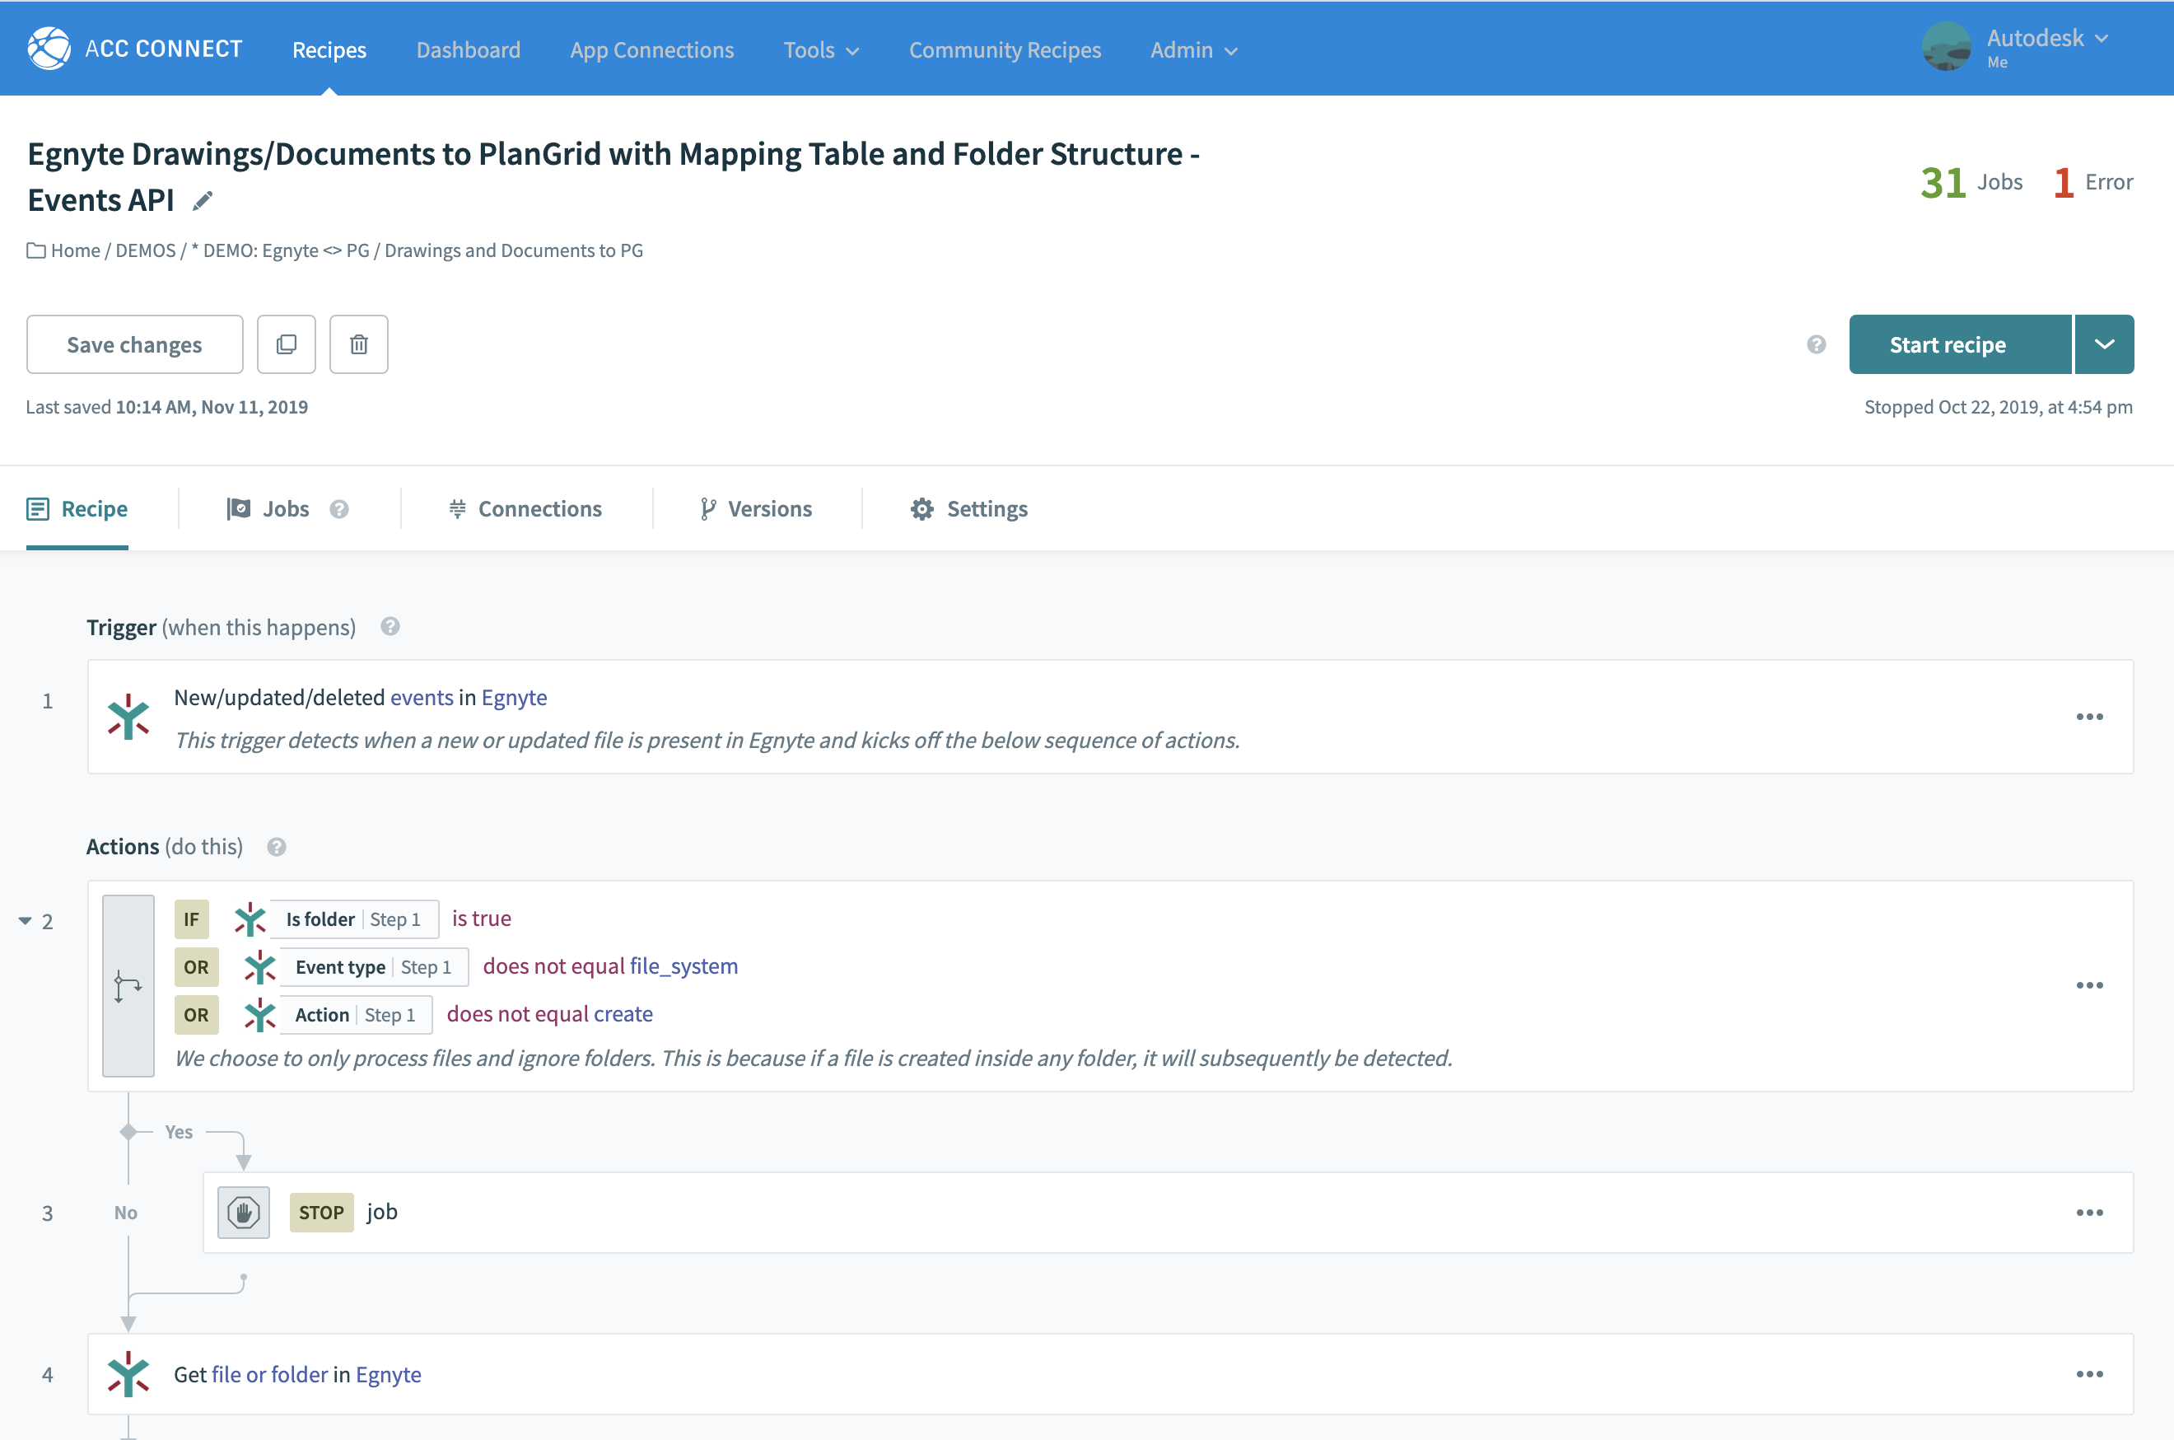Open three-dot menu for Egnyte trigger step
This screenshot has width=2174, height=1440.
tap(2089, 717)
